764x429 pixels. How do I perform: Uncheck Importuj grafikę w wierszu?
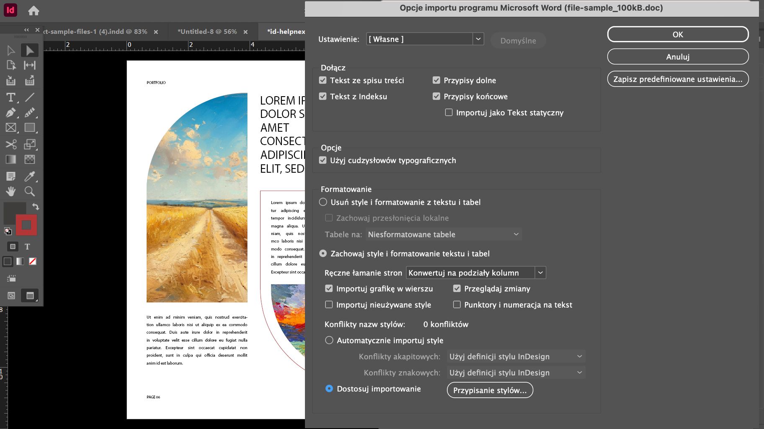coord(329,289)
